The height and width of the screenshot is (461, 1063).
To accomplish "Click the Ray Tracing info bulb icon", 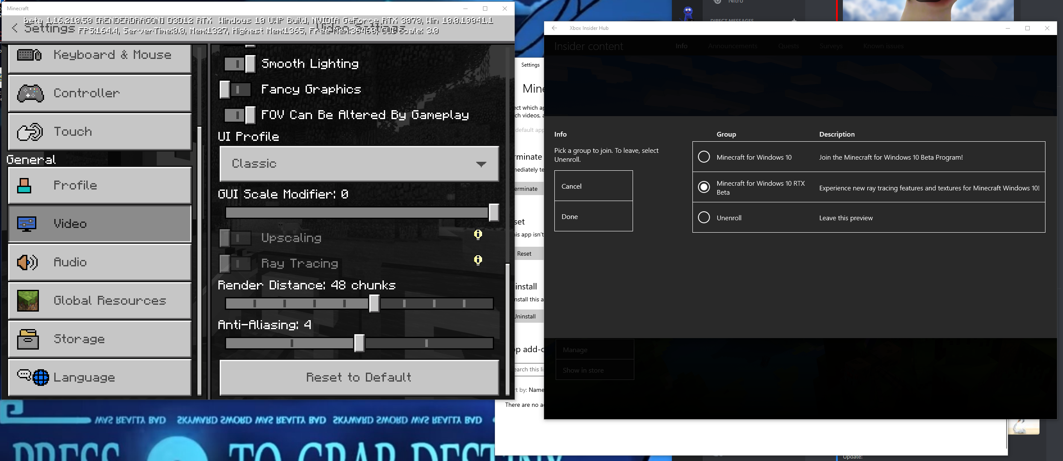I will pos(478,260).
